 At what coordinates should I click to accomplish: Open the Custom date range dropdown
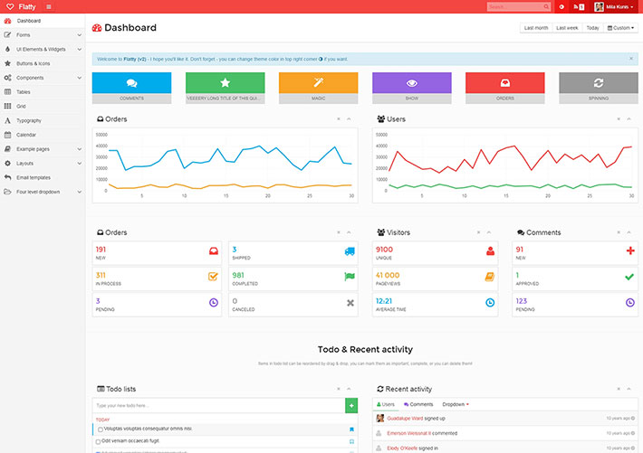click(622, 28)
